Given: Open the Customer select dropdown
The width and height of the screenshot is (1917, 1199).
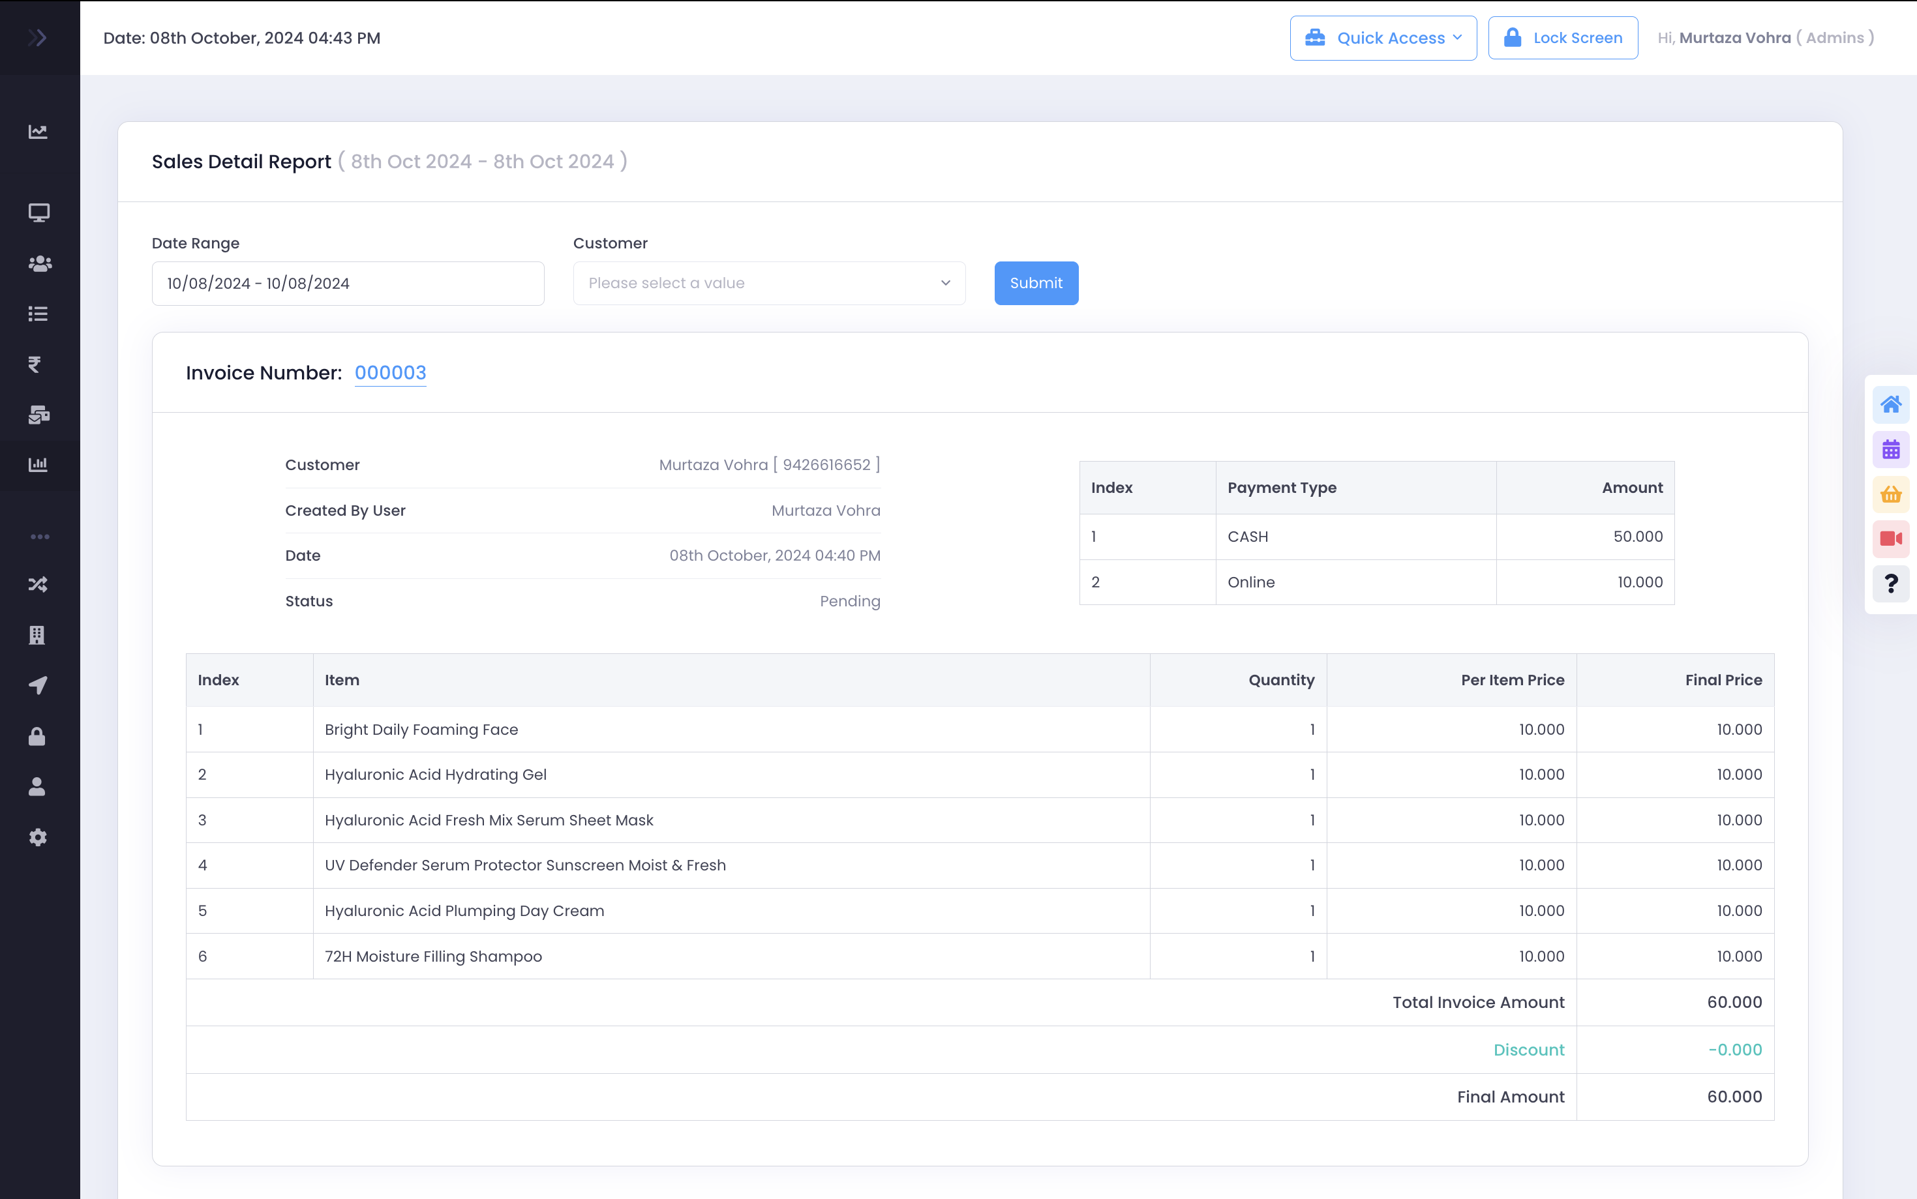Looking at the screenshot, I should (769, 283).
